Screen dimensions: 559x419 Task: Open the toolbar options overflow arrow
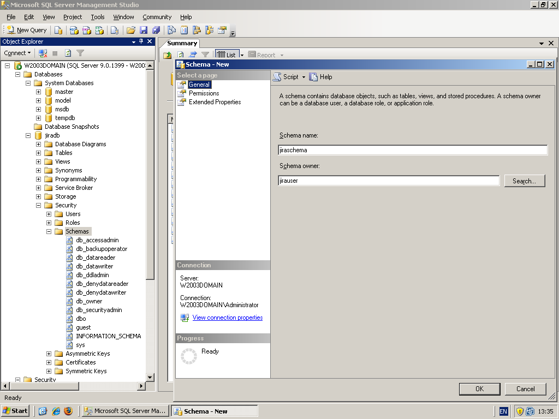tap(233, 33)
